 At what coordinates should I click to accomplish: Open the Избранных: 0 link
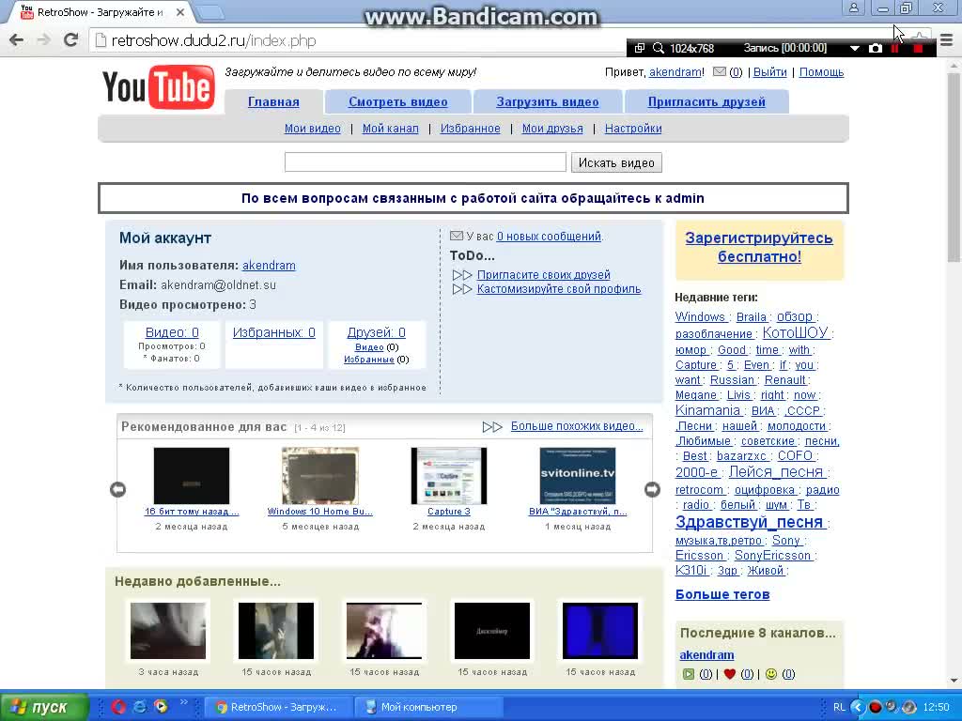tap(273, 332)
